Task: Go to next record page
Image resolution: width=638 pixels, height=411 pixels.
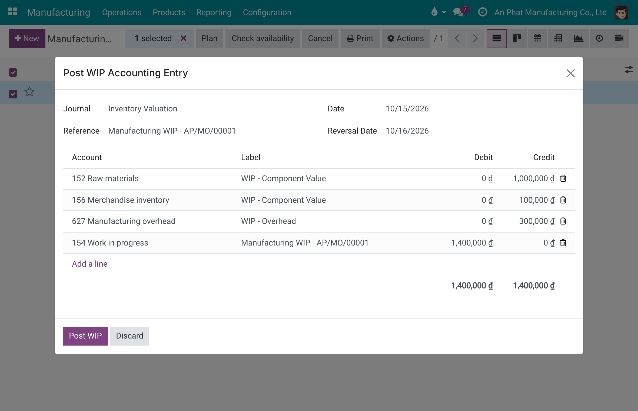Action: [475, 38]
